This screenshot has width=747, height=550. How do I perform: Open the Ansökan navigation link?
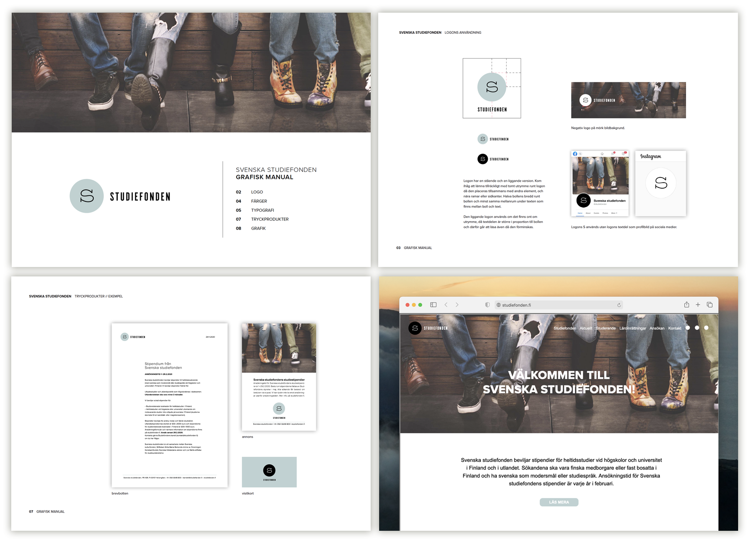657,328
